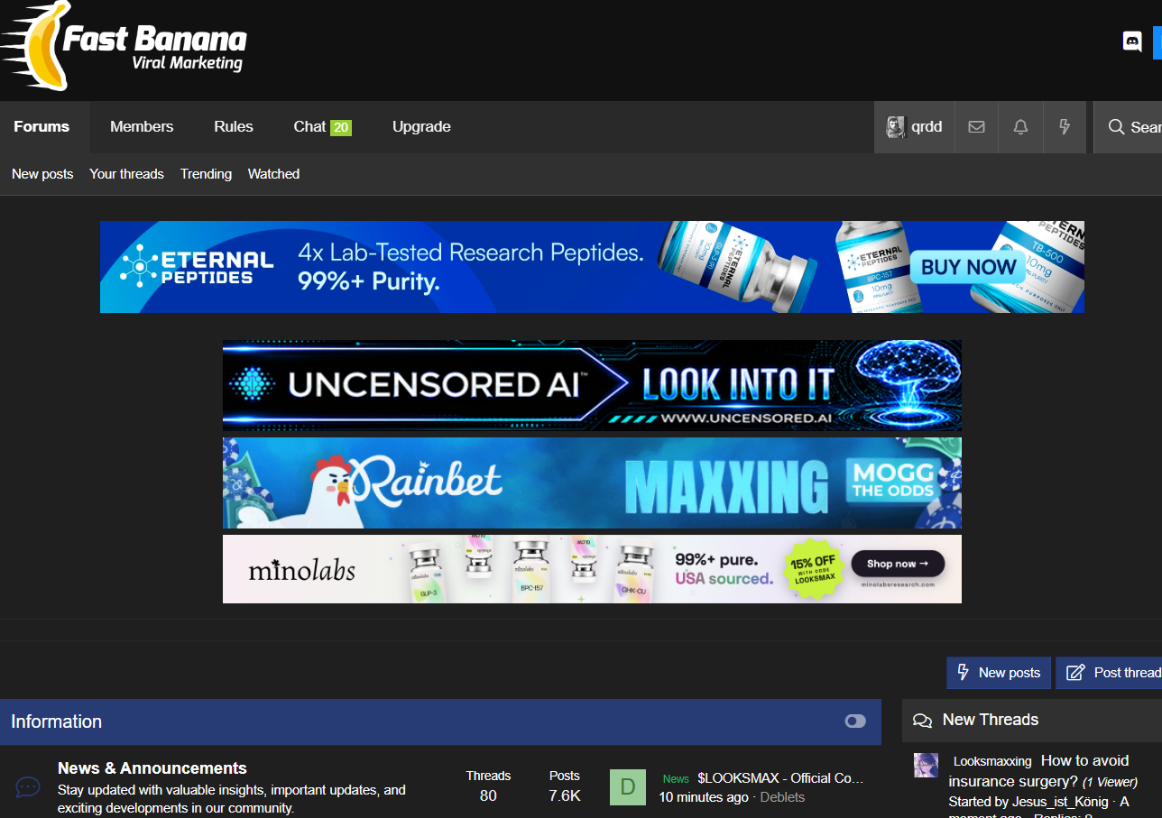This screenshot has height=818, width=1162.
Task: Open the Rainbet Maxxing banner
Action: [x=592, y=483]
